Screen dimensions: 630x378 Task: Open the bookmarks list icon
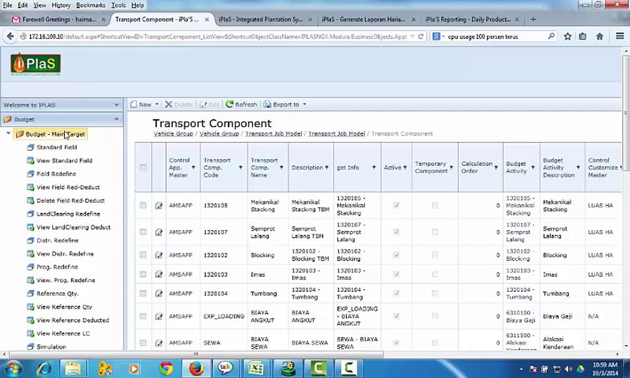[x=583, y=37]
